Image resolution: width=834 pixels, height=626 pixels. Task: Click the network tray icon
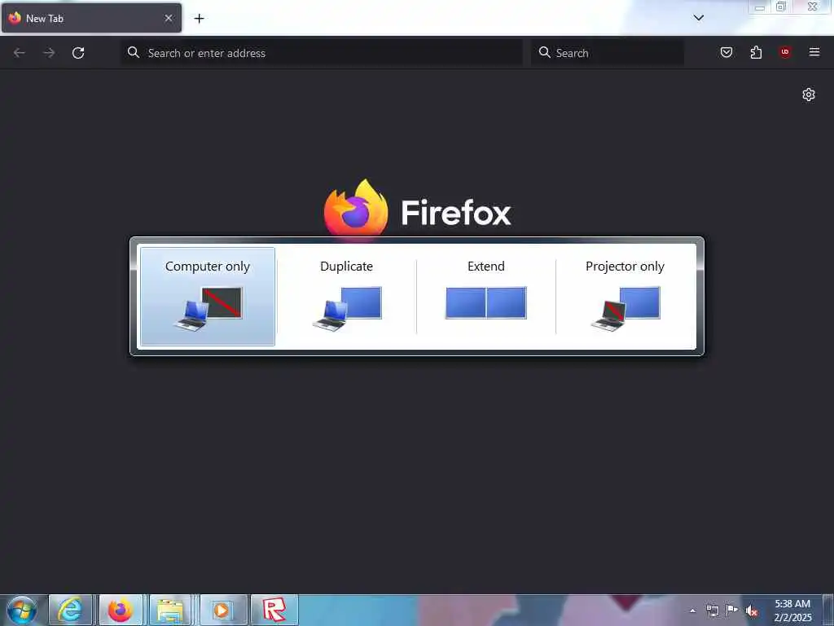[x=712, y=611]
